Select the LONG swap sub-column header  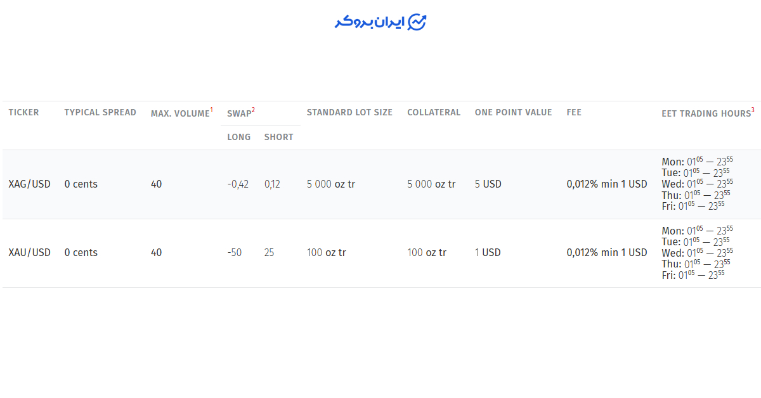coord(239,137)
